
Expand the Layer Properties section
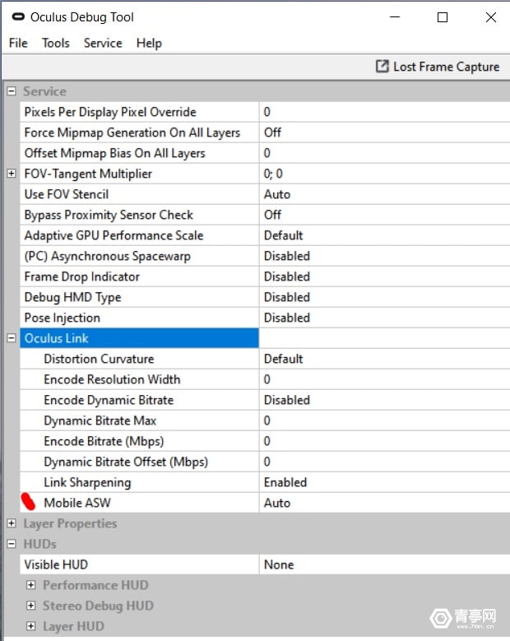point(12,523)
